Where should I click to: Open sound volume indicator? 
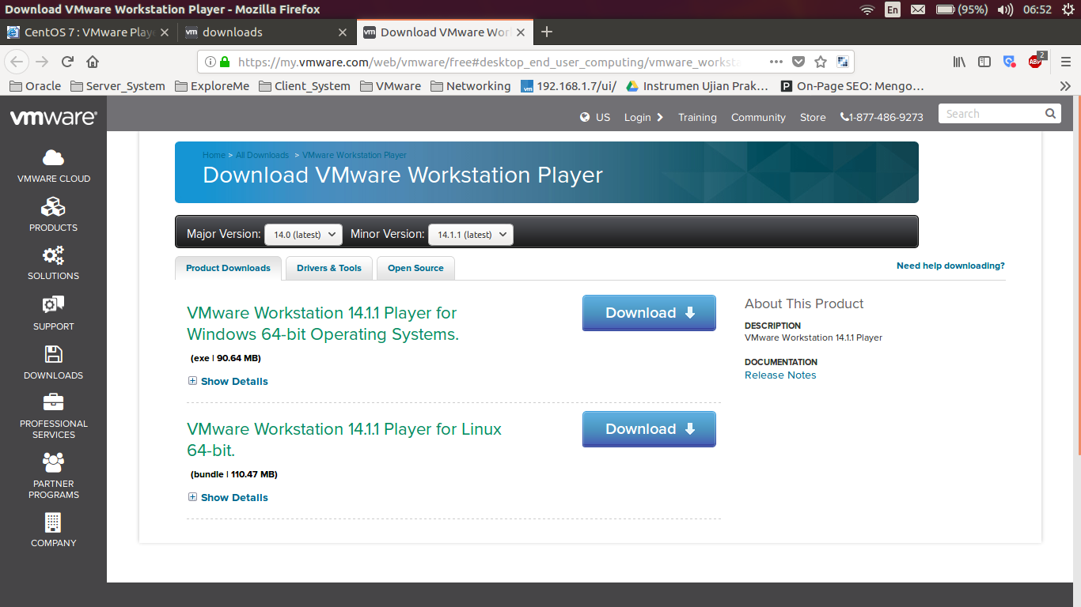click(1005, 9)
